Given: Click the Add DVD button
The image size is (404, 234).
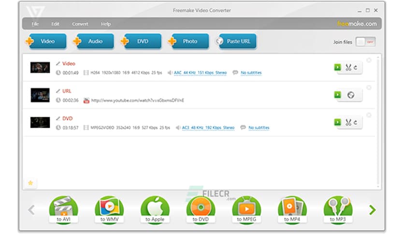Looking at the screenshot, I should pyautogui.click(x=141, y=41).
